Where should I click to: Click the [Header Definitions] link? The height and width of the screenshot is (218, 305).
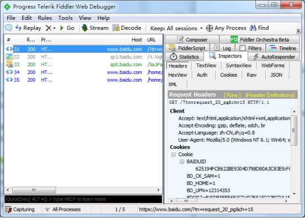coord(270,95)
